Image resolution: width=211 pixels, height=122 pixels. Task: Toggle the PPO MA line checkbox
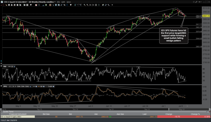coord(44,86)
